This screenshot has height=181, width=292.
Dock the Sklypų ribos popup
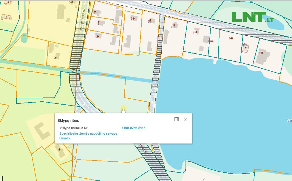point(176,119)
